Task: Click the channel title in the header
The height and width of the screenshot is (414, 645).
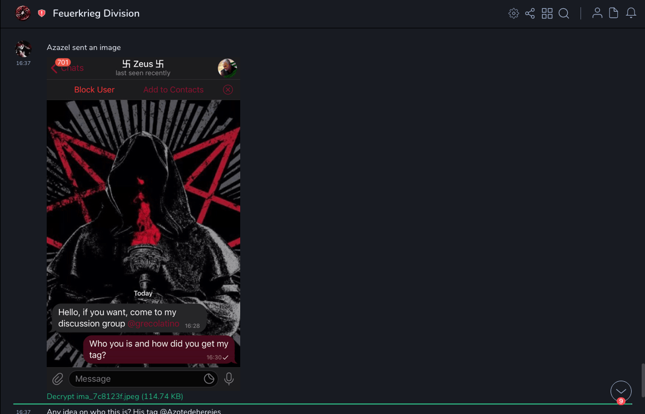Action: [96, 13]
